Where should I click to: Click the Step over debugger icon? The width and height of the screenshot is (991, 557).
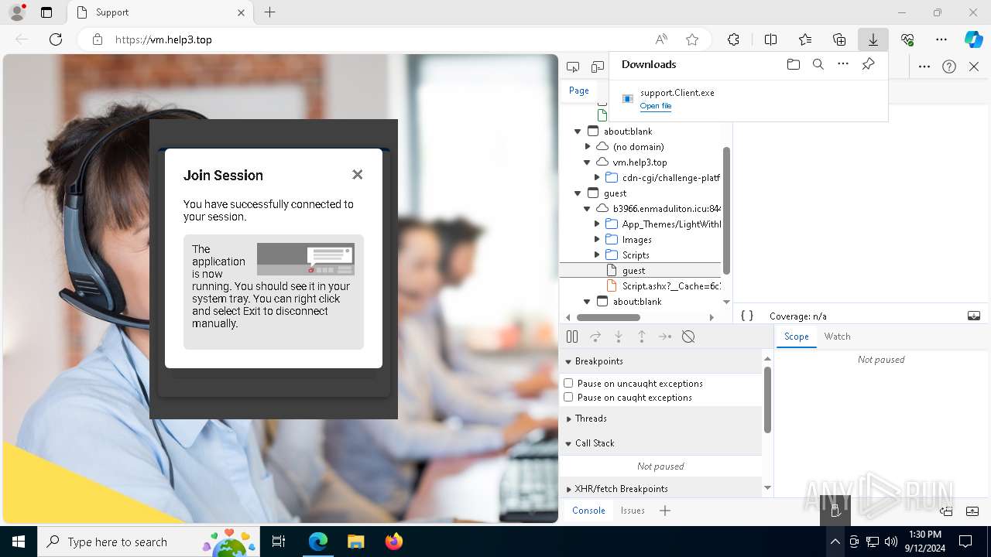(x=595, y=337)
